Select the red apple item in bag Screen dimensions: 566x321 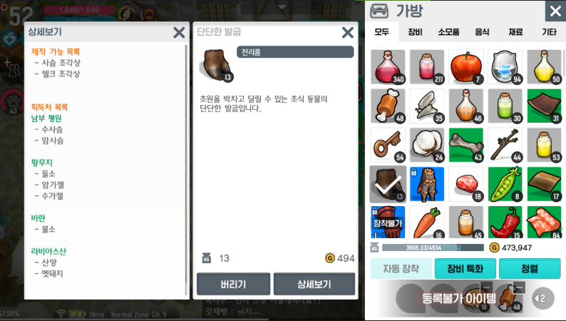466,67
